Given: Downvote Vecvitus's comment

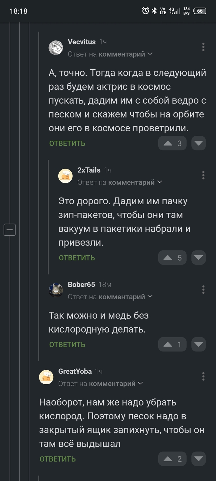Looking at the screenshot, I should tap(198, 143).
